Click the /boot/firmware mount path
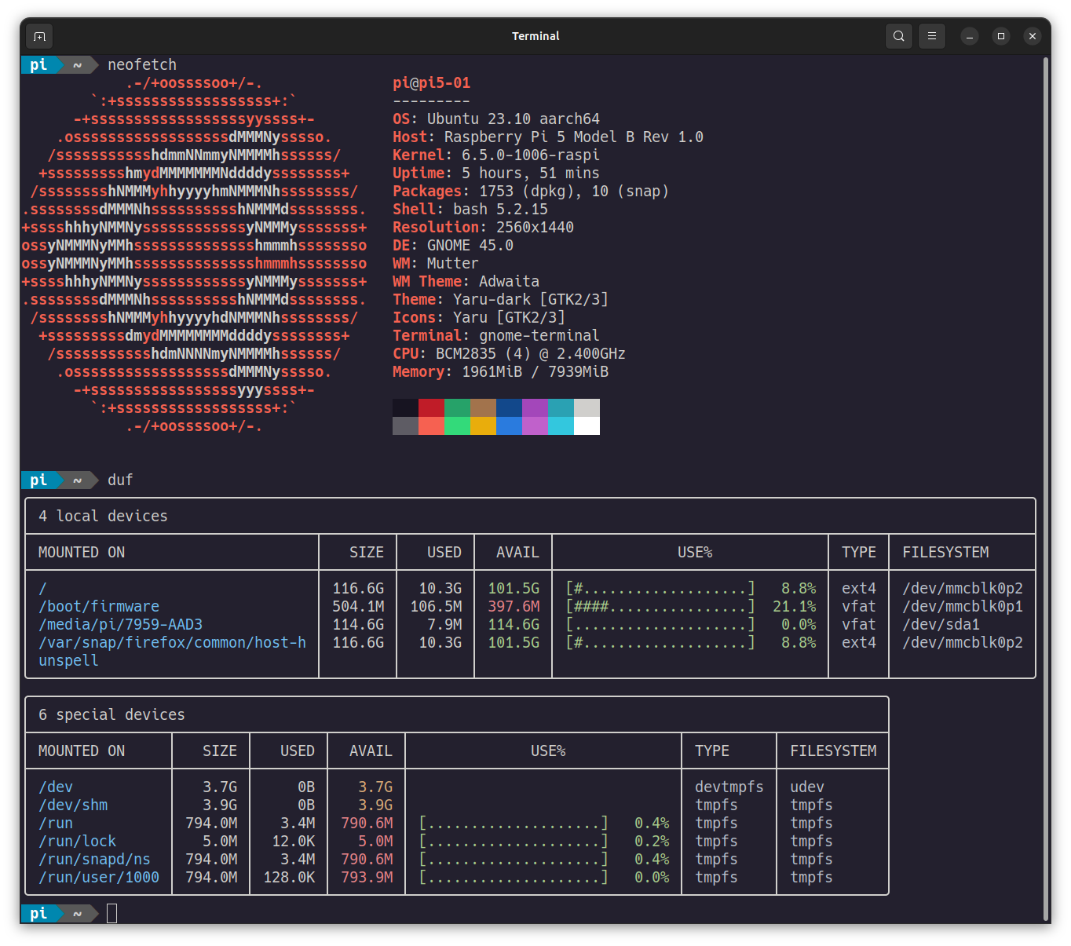Screen dimensions: 1071x946 pos(99,606)
